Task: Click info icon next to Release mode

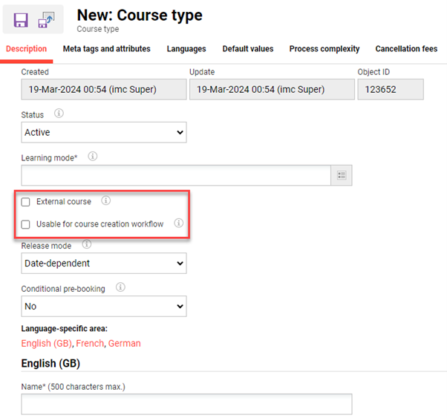Action: (x=86, y=244)
